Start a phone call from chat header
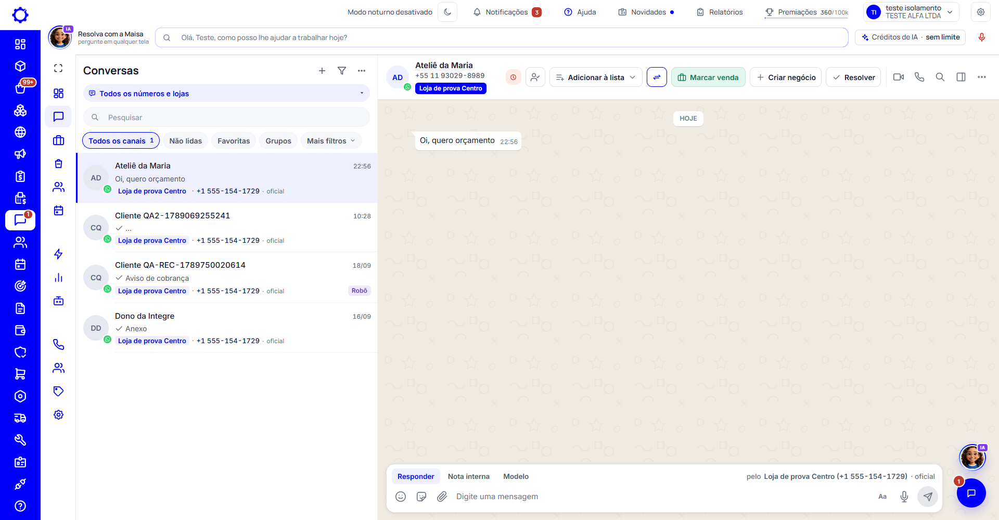This screenshot has width=999, height=520. pos(919,77)
